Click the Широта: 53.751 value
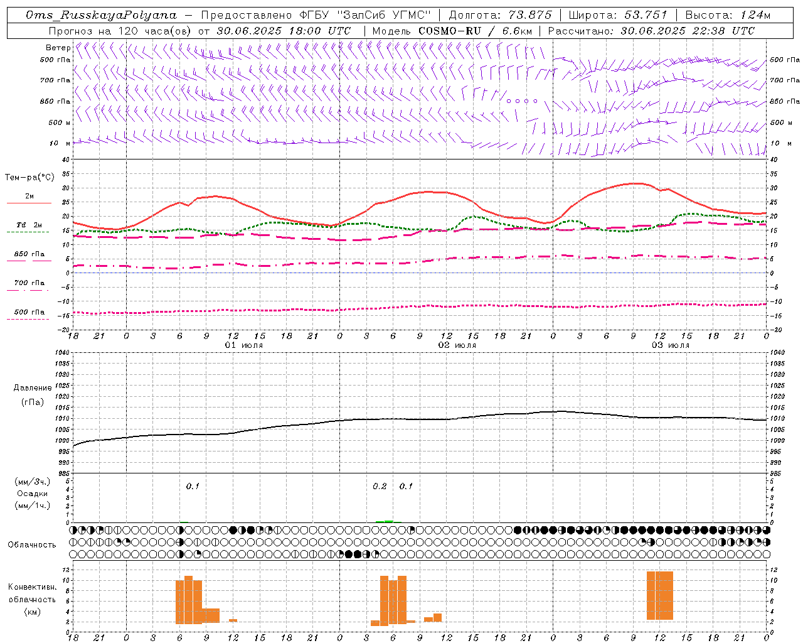Image resolution: width=803 pixels, height=643 pixels. pos(617,15)
